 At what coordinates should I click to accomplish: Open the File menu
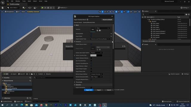(x=7, y=1)
